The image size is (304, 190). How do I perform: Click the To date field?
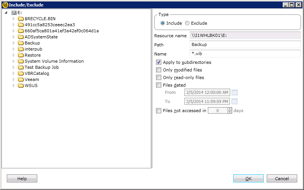(207, 101)
